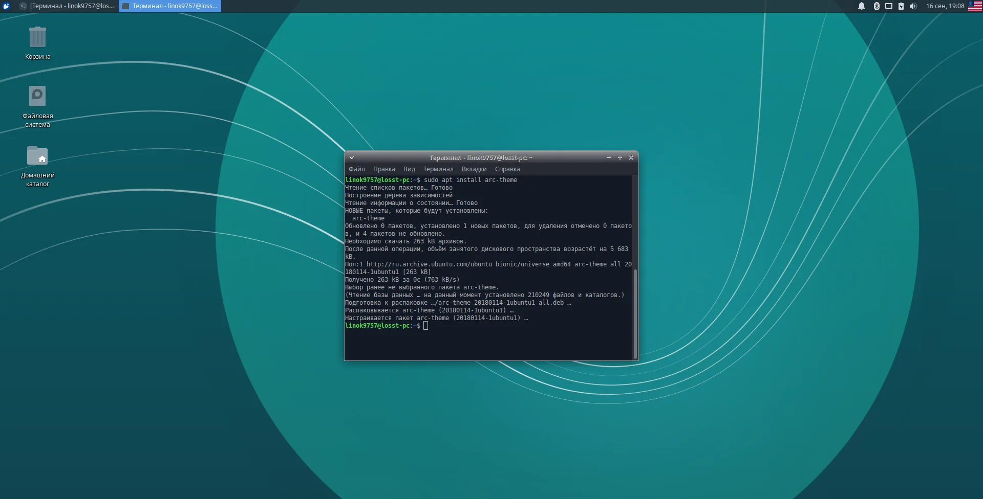Toggle the US flag keyboard layout
The image size is (983, 499).
click(x=975, y=6)
